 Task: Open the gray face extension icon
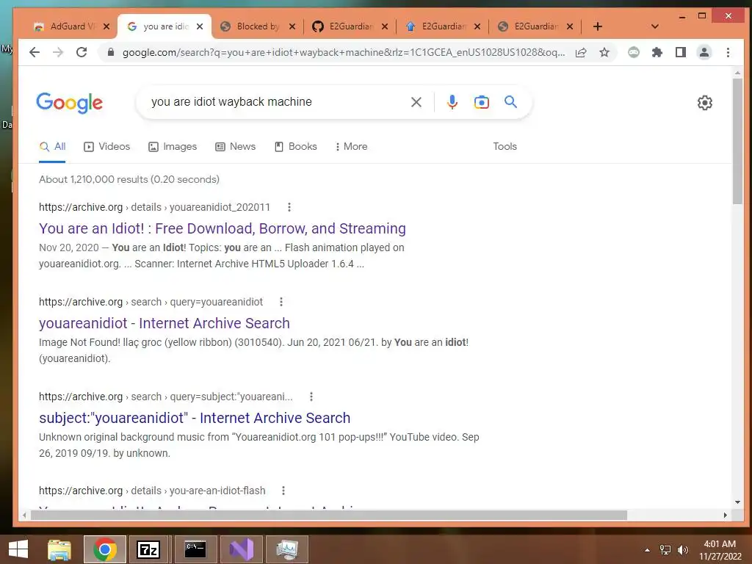tap(634, 52)
